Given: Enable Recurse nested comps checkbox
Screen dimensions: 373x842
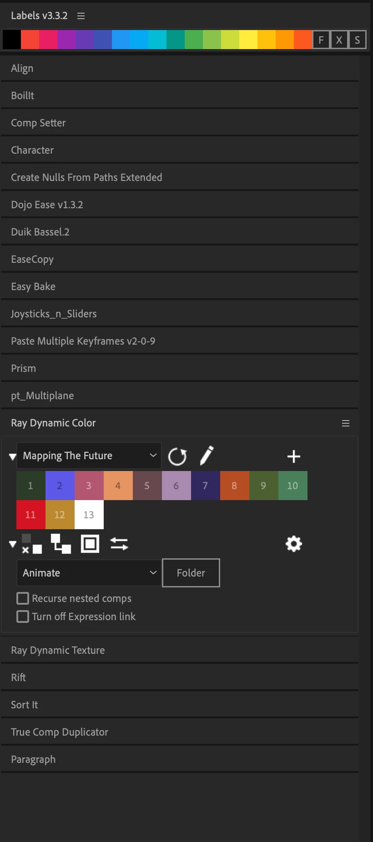Looking at the screenshot, I should (23, 598).
